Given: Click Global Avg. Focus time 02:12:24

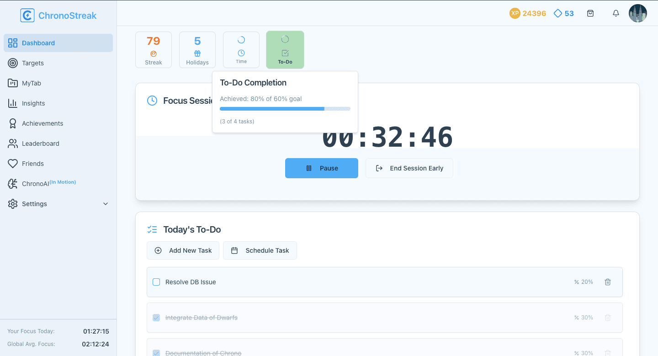Looking at the screenshot, I should [x=96, y=344].
